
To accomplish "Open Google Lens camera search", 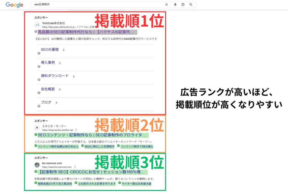I will 183,4.
